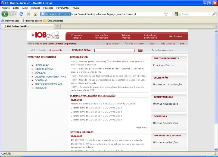Click Sair to log out

point(182,44)
